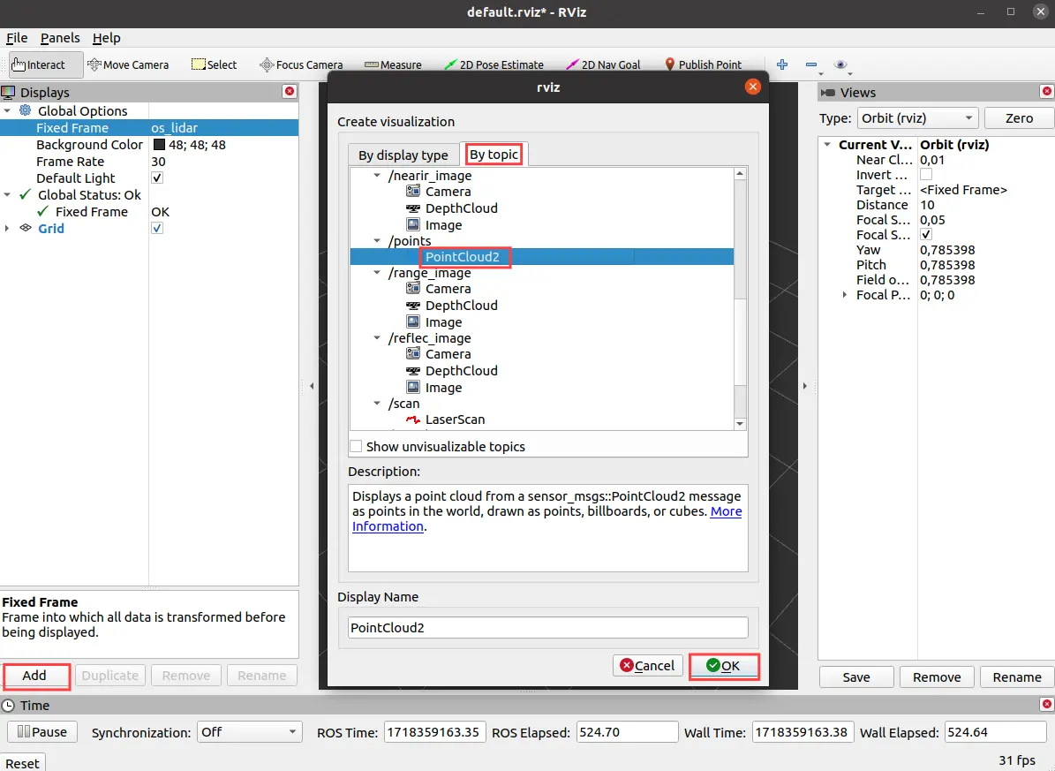
Task: Toggle the Show unvisualizable topics checkbox
Action: pyautogui.click(x=356, y=447)
